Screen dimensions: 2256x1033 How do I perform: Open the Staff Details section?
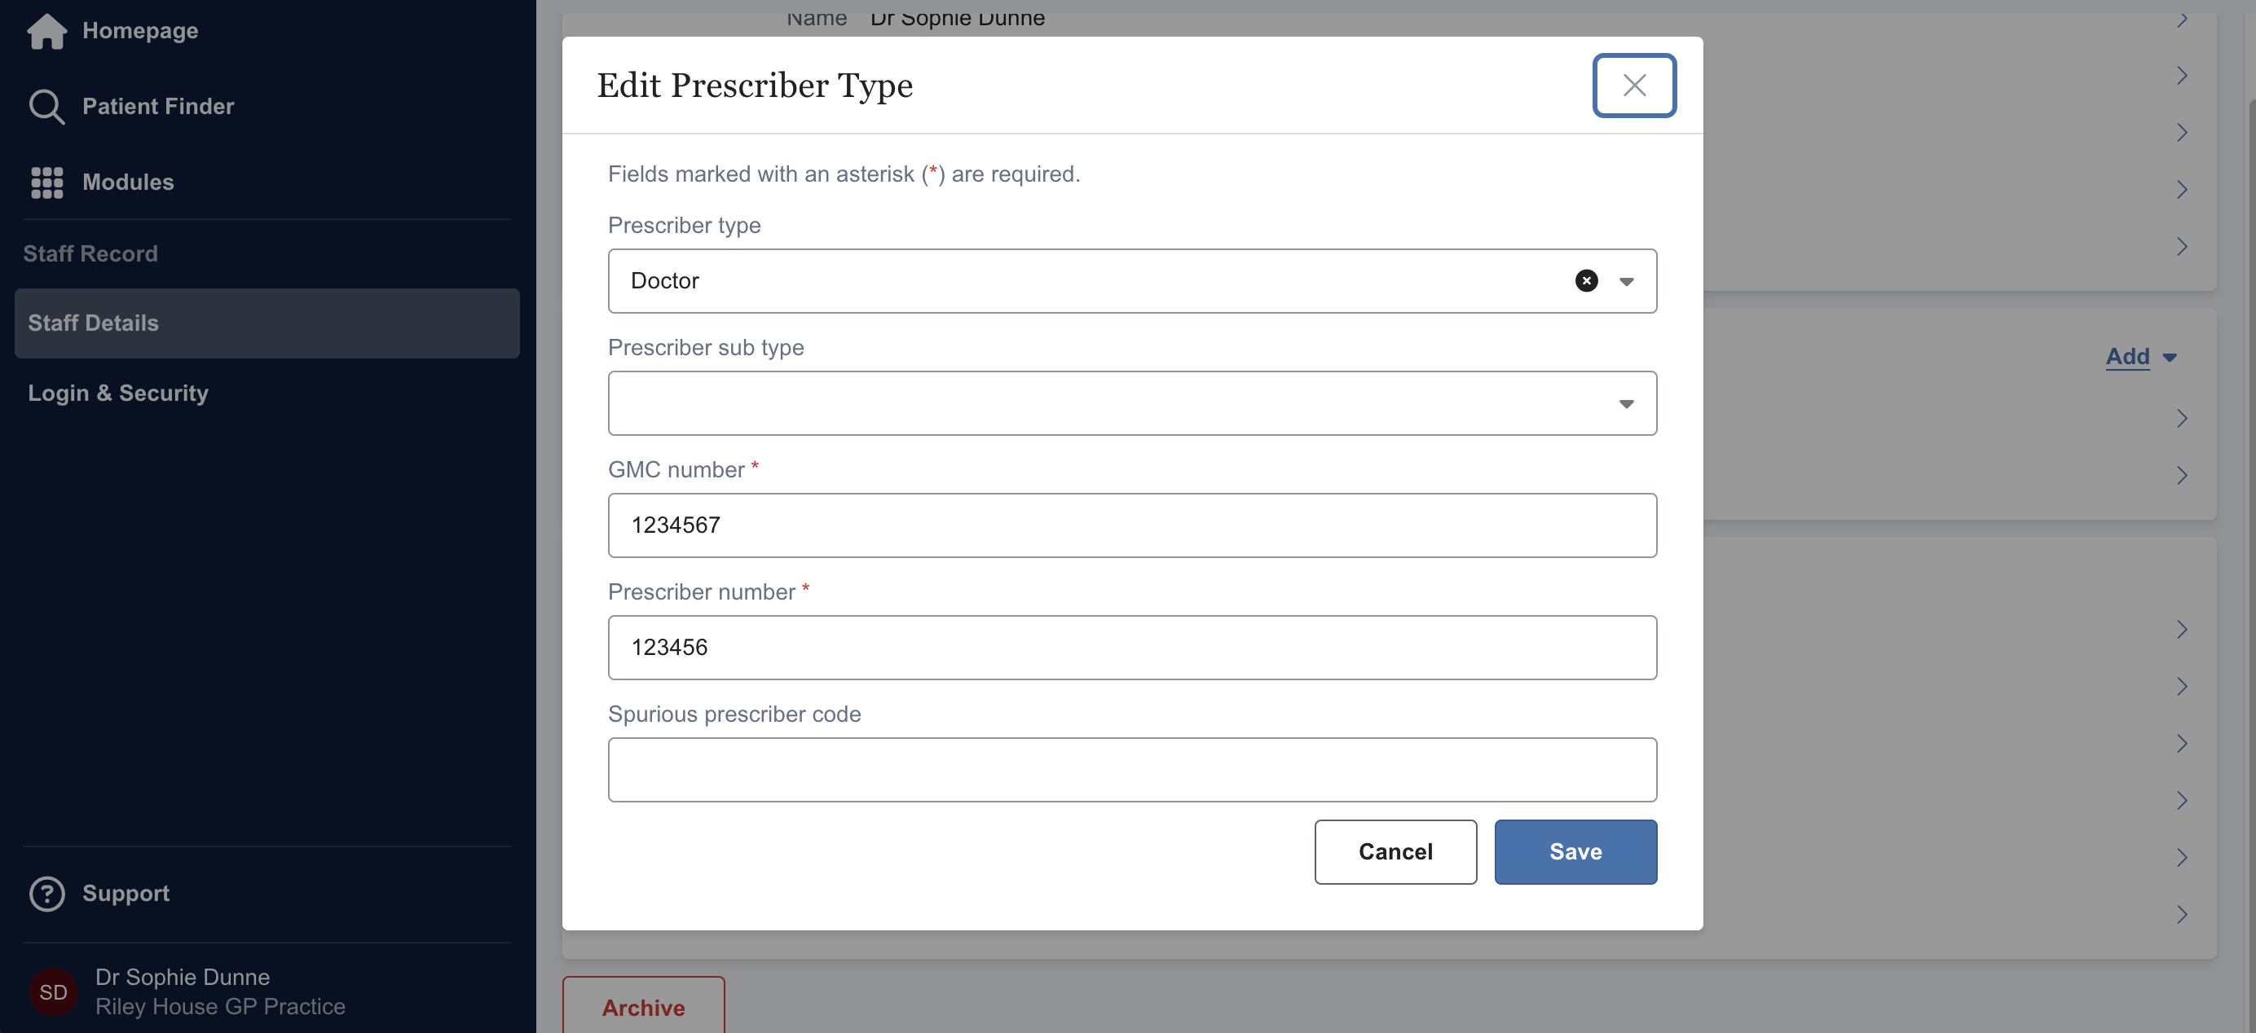[x=267, y=323]
